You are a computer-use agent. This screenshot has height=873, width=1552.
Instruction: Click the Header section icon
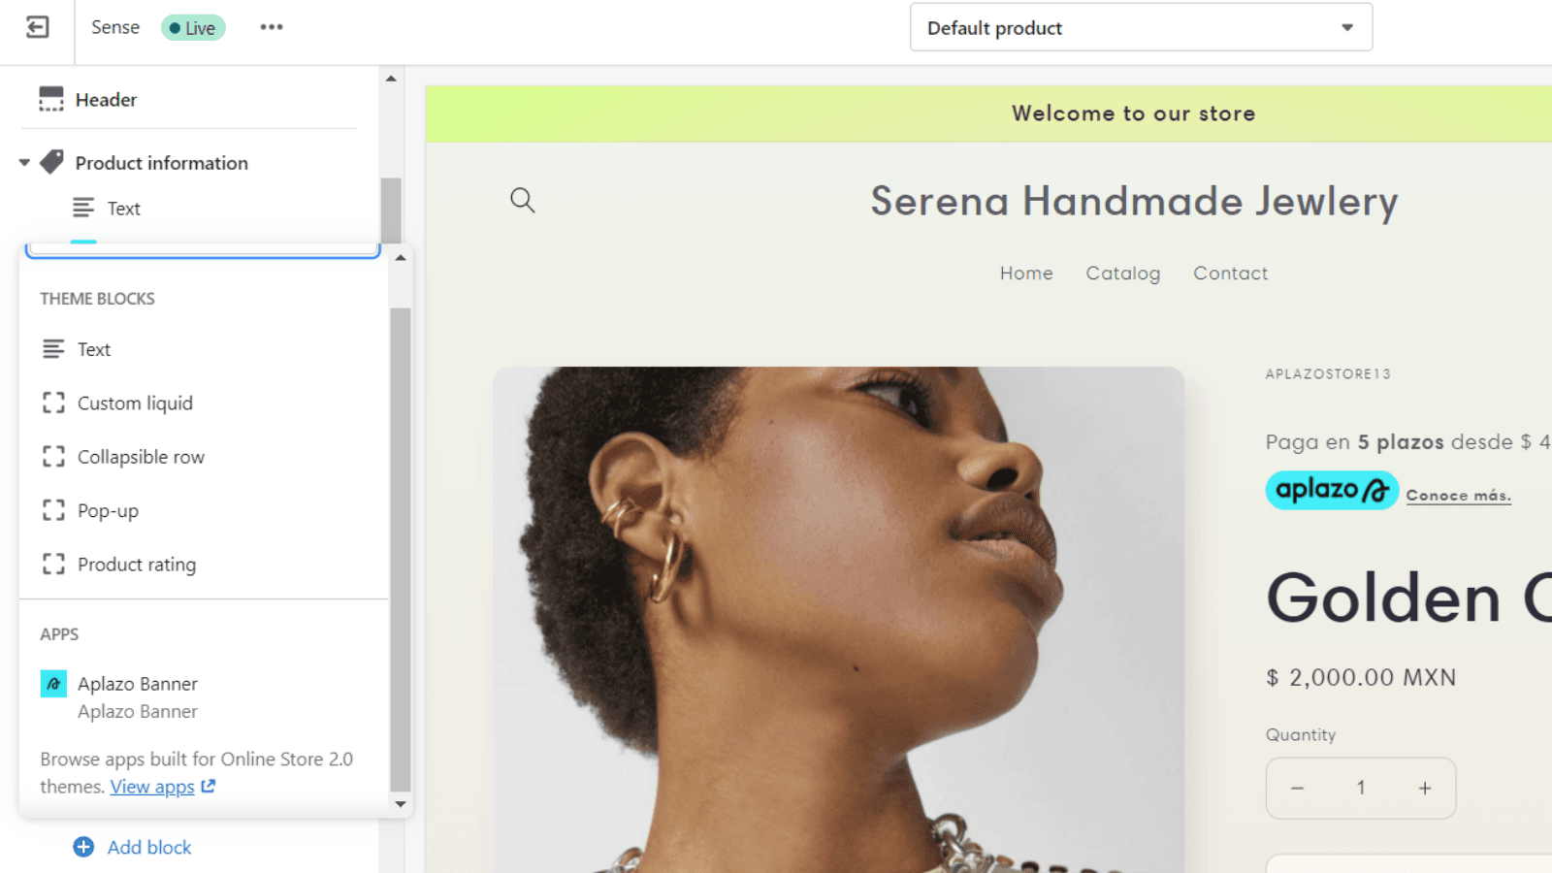[x=51, y=99]
